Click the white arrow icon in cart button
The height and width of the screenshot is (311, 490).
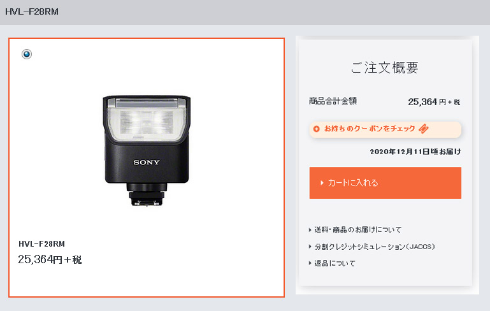click(x=322, y=183)
